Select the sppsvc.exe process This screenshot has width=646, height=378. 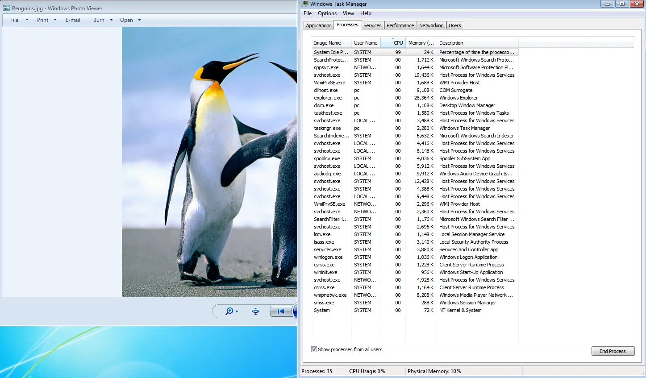(x=415, y=67)
